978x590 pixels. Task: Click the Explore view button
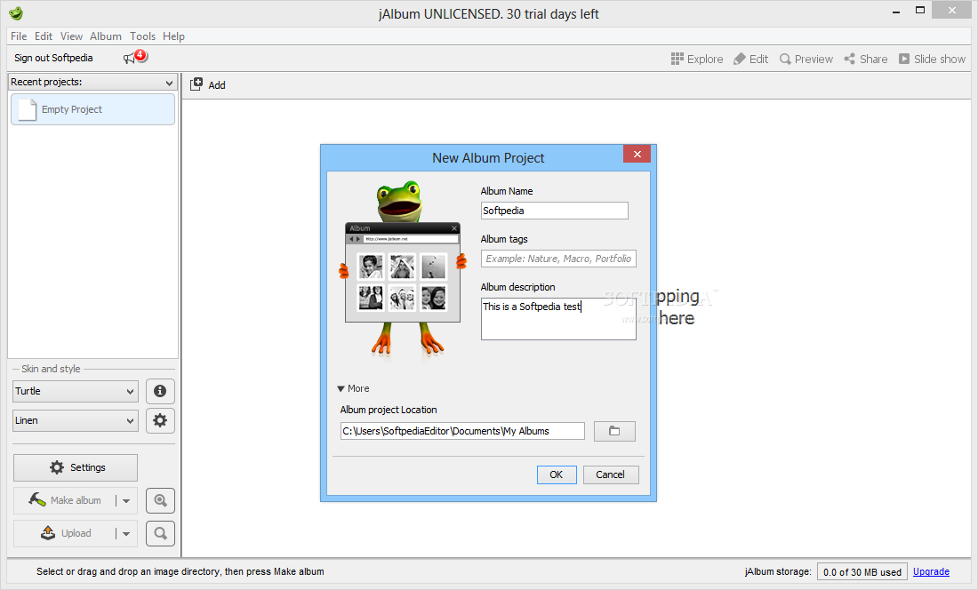coord(697,59)
